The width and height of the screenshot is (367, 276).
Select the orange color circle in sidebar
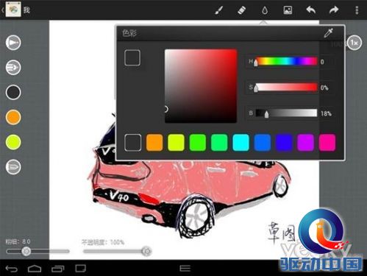(x=13, y=117)
